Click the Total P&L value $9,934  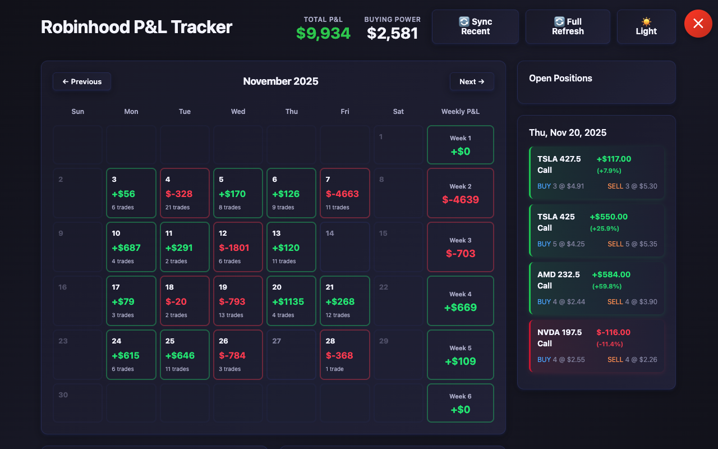[323, 33]
